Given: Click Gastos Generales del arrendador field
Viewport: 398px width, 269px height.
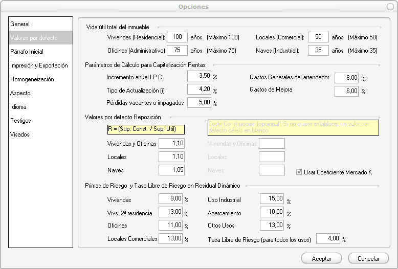Looking at the screenshot, I should click(346, 78).
